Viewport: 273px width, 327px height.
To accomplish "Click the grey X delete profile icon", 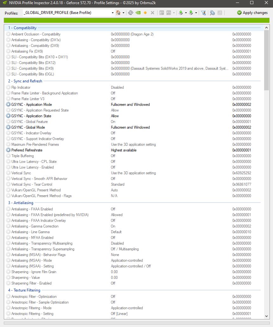I will coord(153,13).
